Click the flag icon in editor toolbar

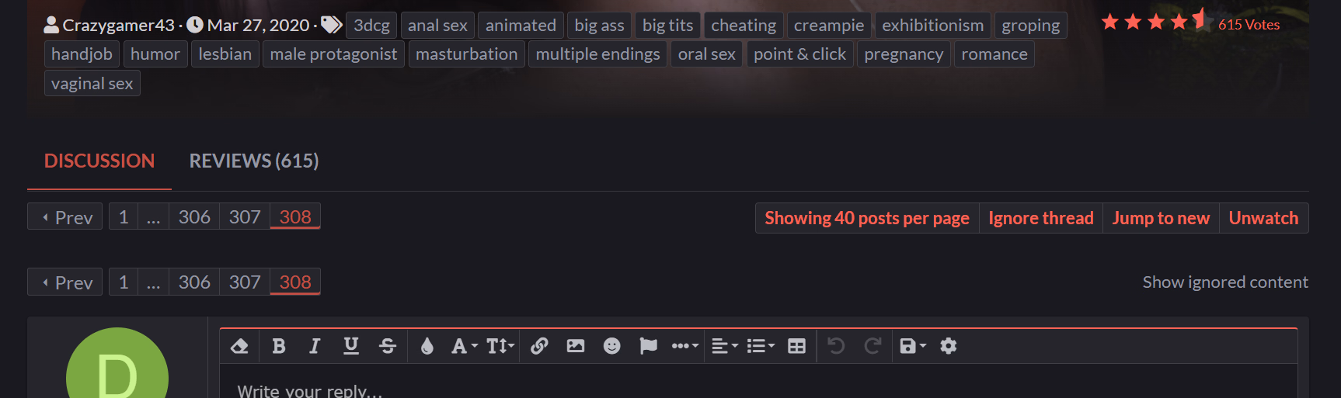tap(648, 346)
